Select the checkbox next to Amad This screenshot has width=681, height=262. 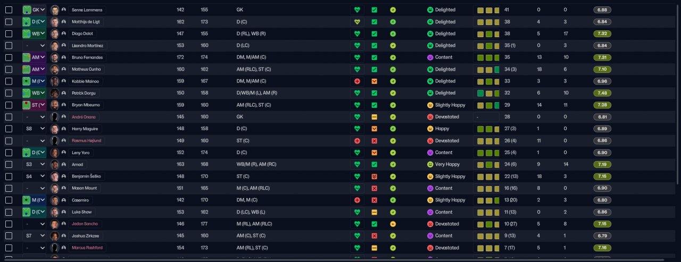tap(9, 164)
